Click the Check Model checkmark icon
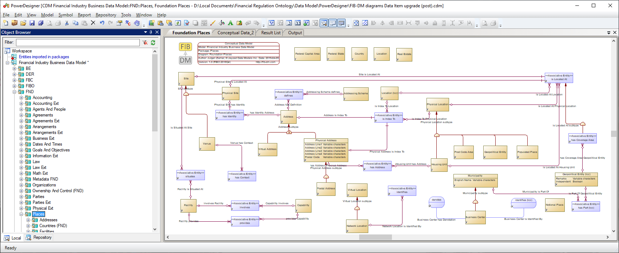Screen dimensions: 619x253 tap(187, 23)
